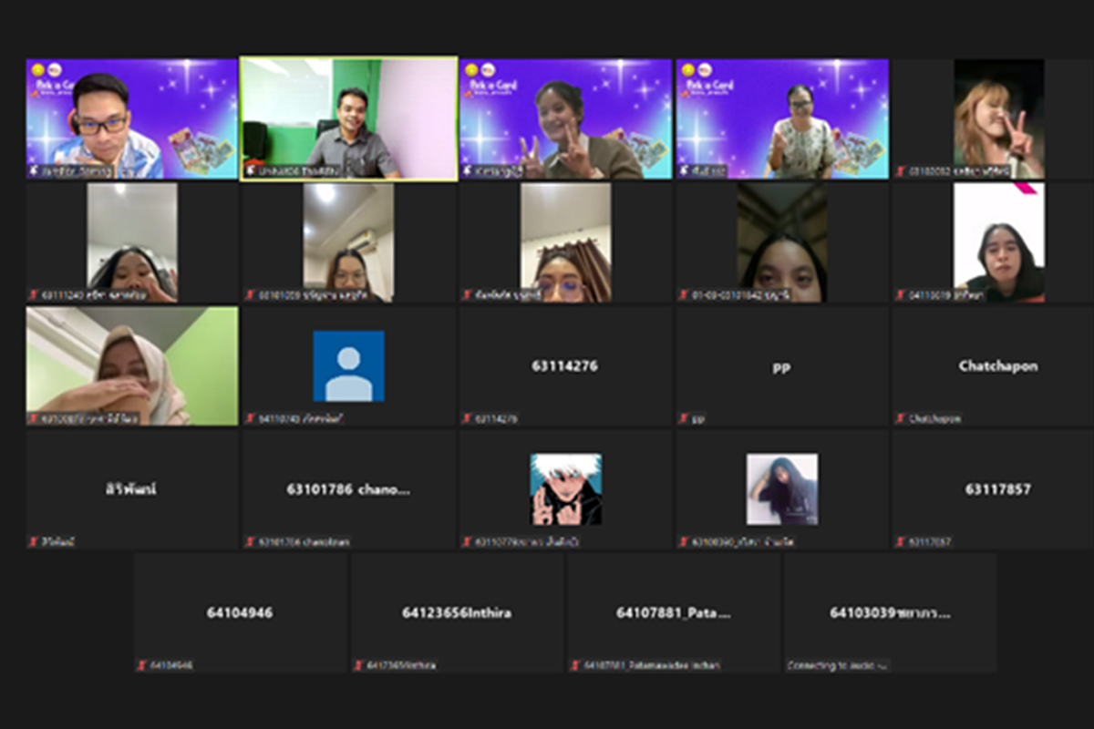Click the 64103039 participant name text
Viewport: 1094px width, 729px height.
[x=889, y=612]
